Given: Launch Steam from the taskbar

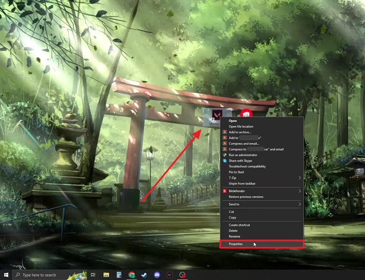Looking at the screenshot, I should click(x=144, y=275).
